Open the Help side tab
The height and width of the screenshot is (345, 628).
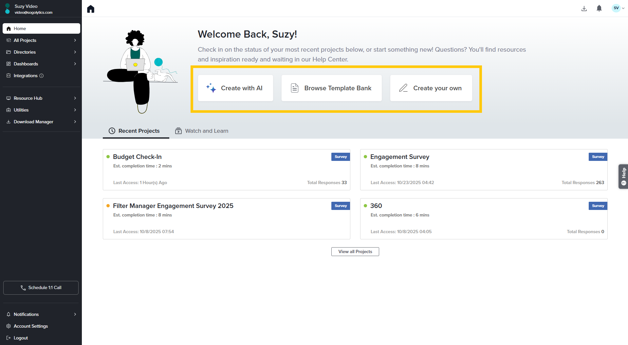pyautogui.click(x=623, y=176)
